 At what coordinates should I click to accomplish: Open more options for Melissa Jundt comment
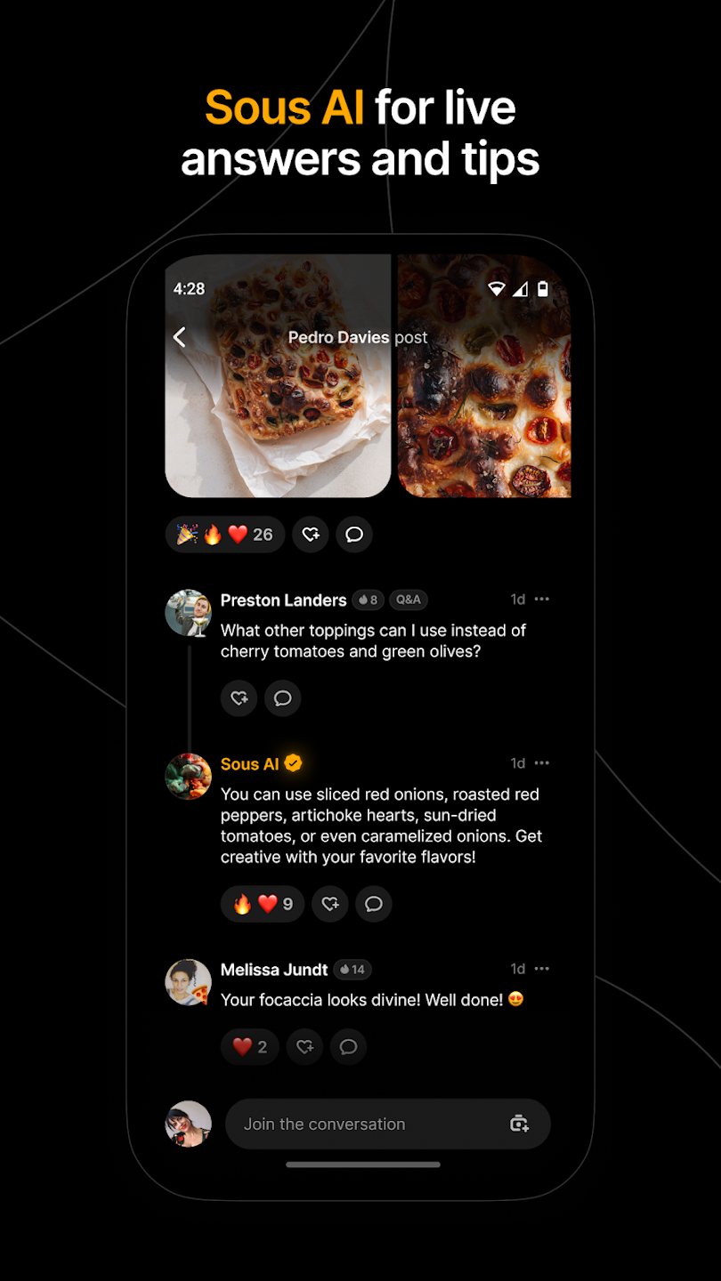541,969
